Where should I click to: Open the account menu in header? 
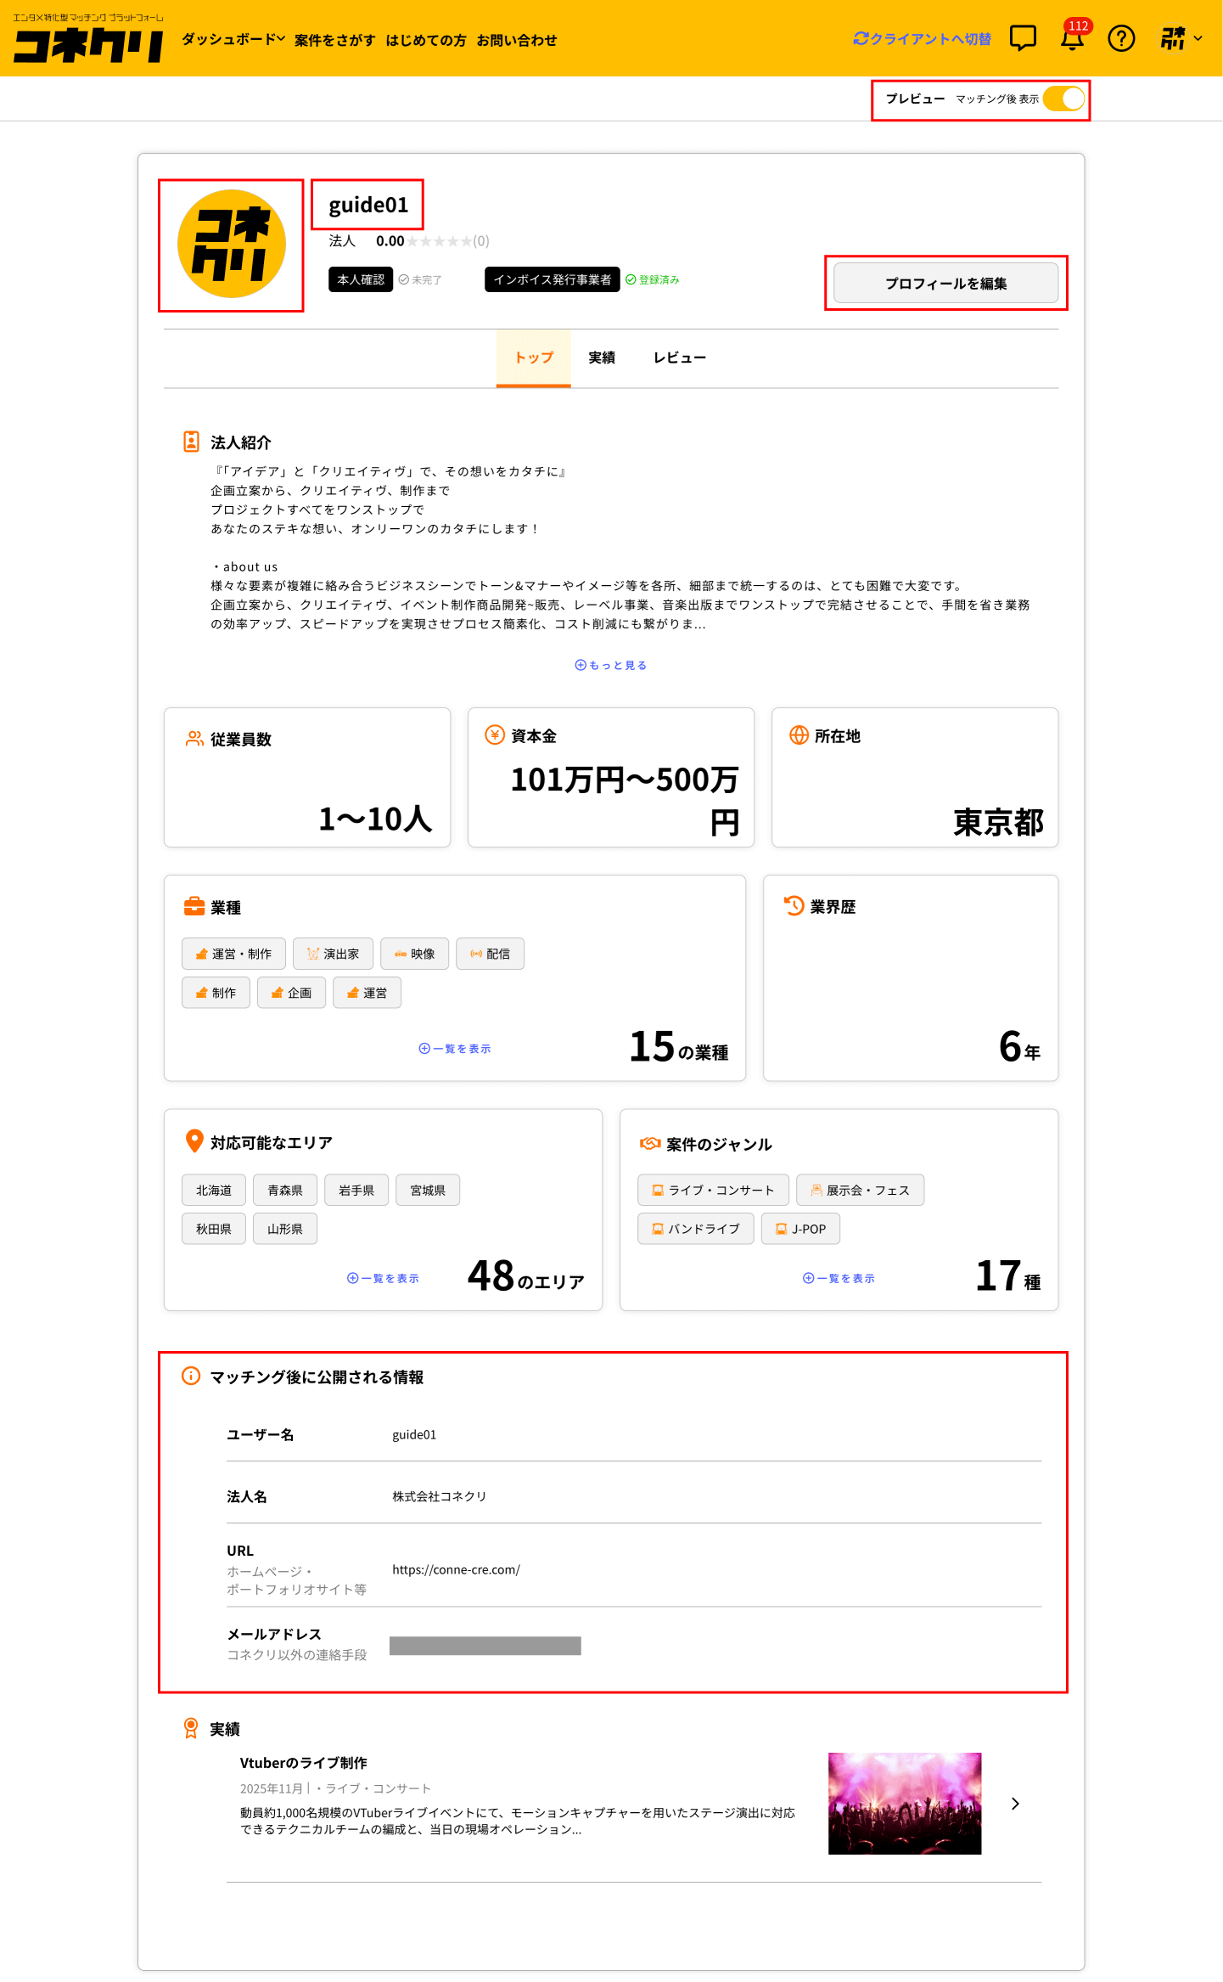[1181, 38]
